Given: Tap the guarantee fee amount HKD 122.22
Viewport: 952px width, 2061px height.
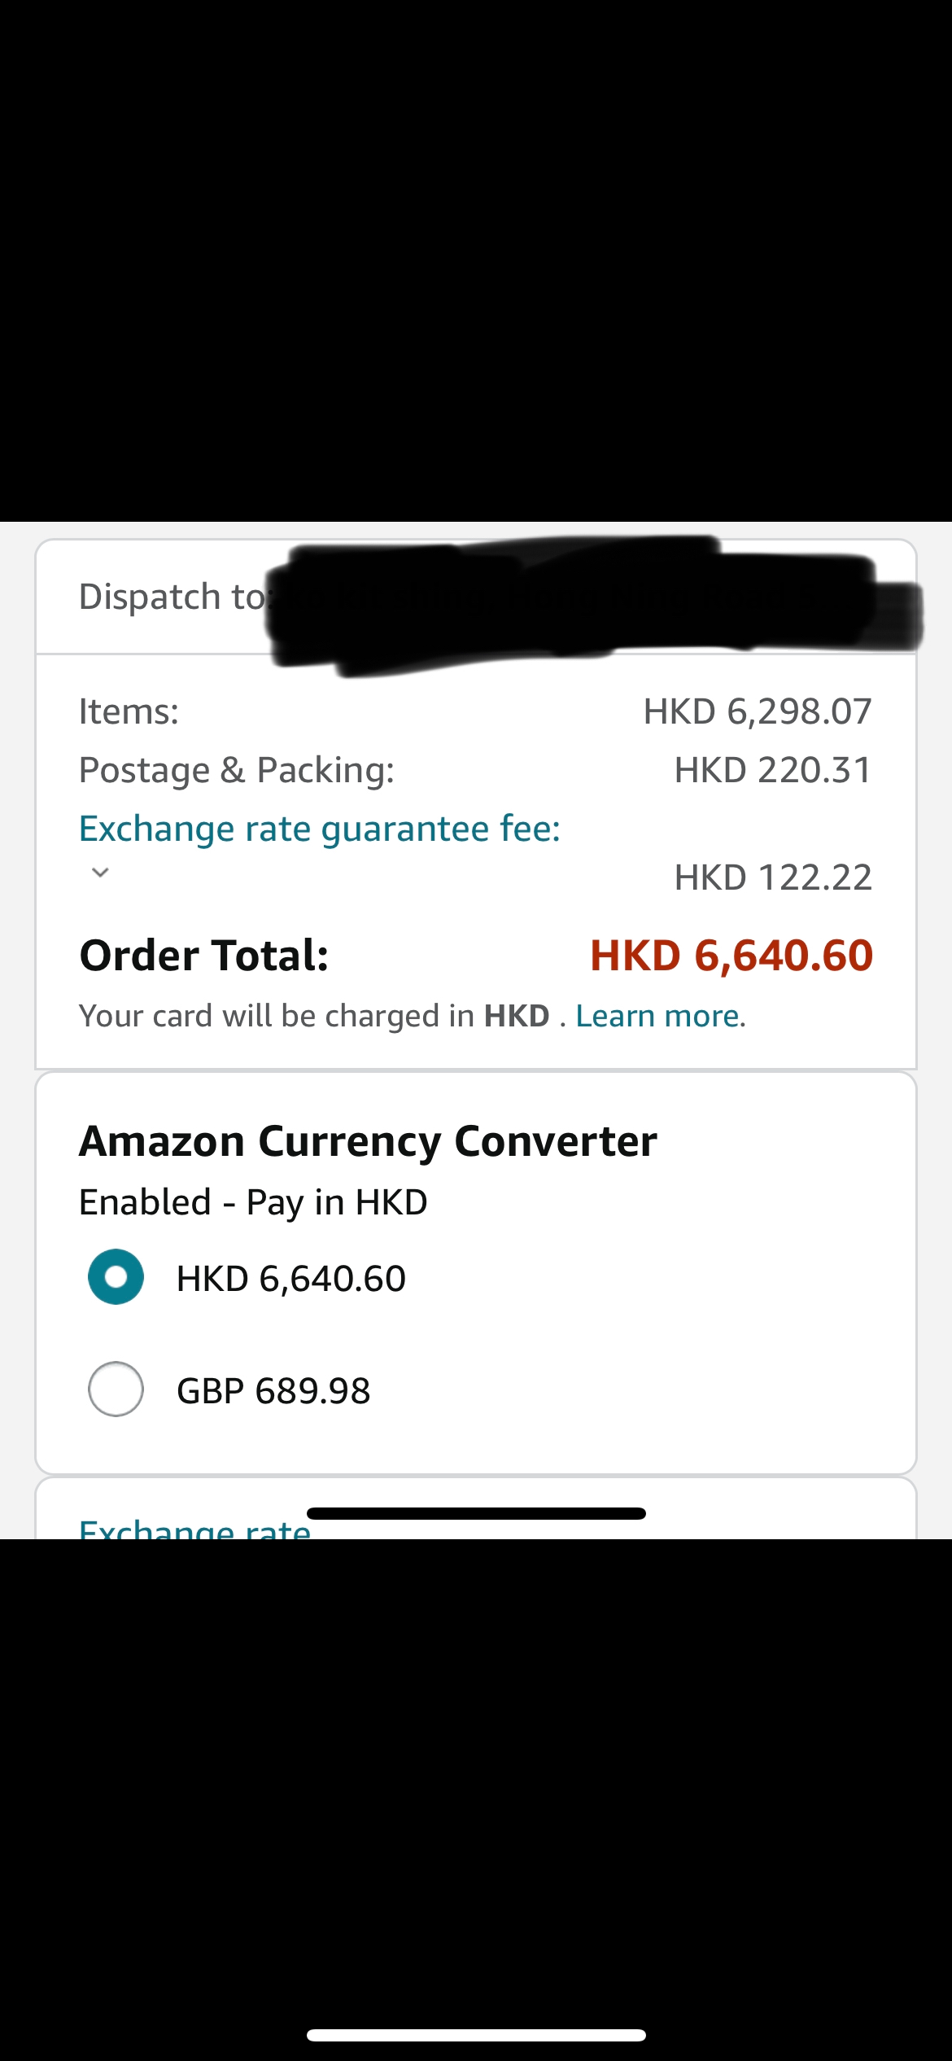Looking at the screenshot, I should tap(773, 877).
